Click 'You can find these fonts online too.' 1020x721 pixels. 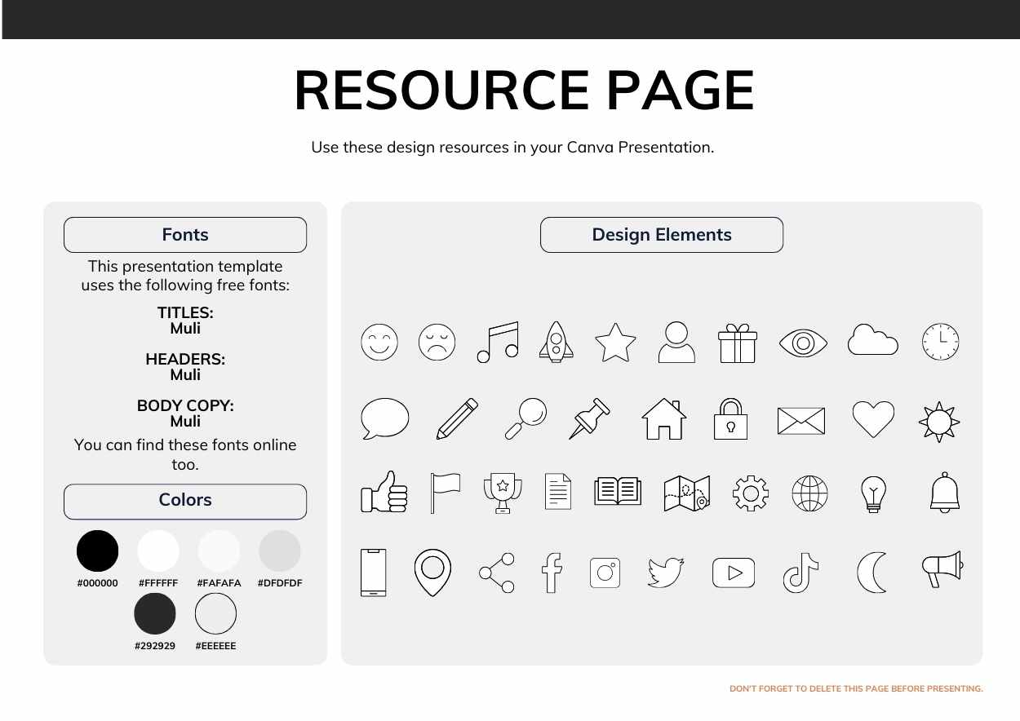[x=185, y=454]
